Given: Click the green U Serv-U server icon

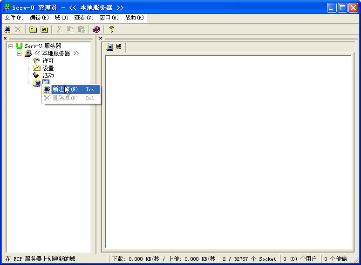Looking at the screenshot, I should [20, 46].
